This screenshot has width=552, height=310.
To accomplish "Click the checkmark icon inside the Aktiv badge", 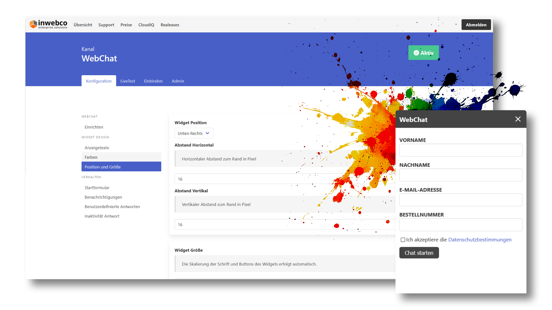I will point(416,53).
